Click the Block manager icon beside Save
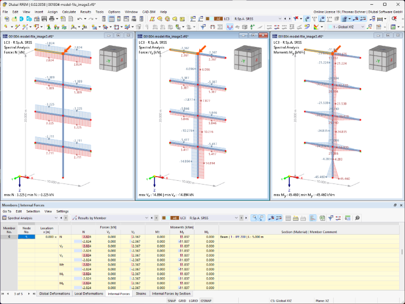The width and height of the screenshot is (405, 304). click(37, 19)
